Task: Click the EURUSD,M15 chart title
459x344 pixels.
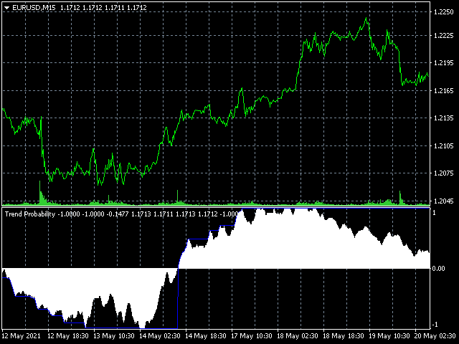Action: pyautogui.click(x=34, y=7)
